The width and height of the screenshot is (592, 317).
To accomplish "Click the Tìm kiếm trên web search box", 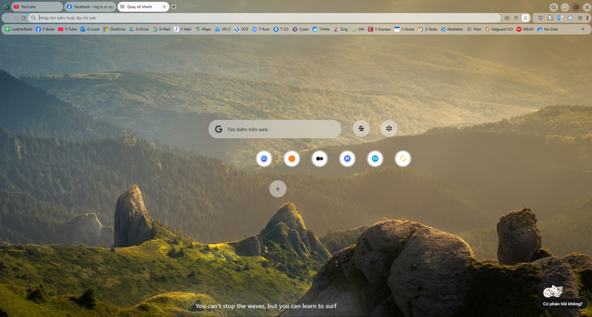I will point(275,129).
